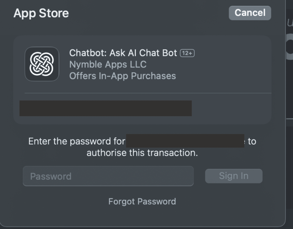Select the Nymble Apps LLC developer name
This screenshot has height=229, width=293.
[108, 64]
